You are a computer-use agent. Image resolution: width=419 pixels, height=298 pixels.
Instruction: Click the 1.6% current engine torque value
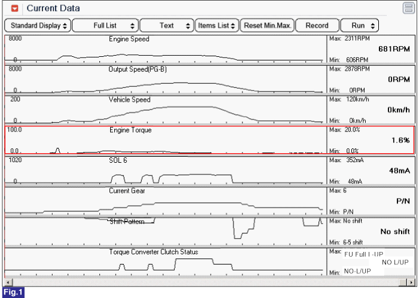[400, 141]
